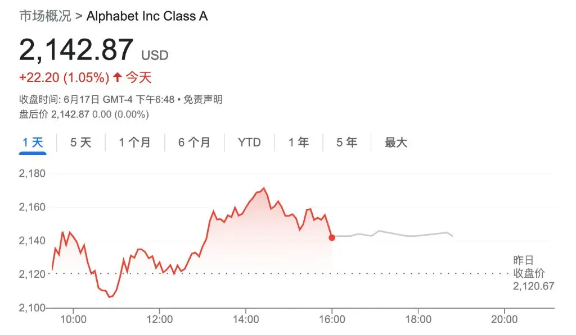Image resolution: width=576 pixels, height=335 pixels.
Task: Click the 2,142.87 current price
Action: point(76,50)
